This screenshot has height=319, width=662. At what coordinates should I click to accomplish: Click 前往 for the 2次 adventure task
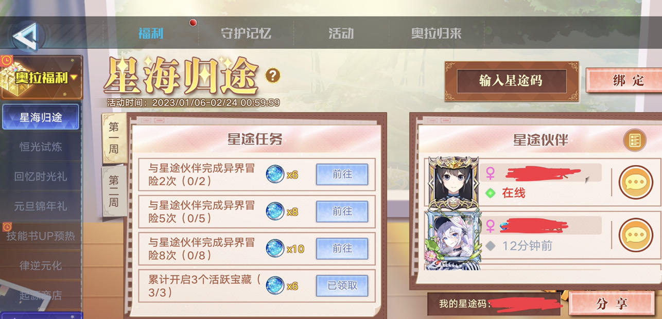342,174
